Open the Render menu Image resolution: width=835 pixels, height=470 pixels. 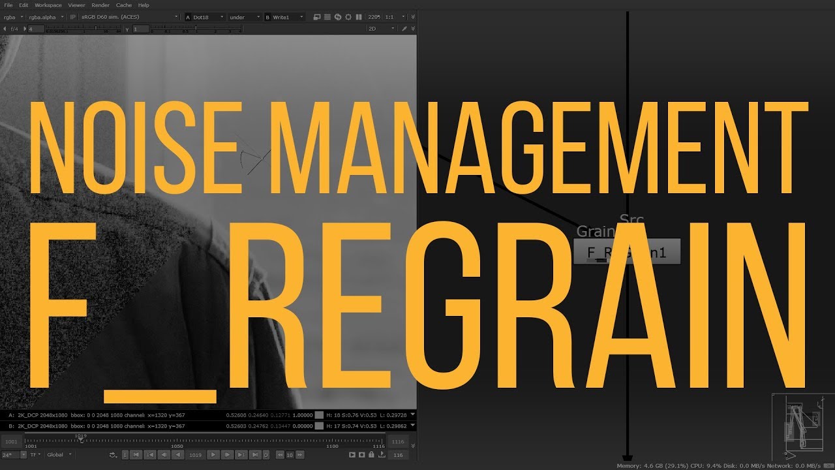tap(100, 5)
